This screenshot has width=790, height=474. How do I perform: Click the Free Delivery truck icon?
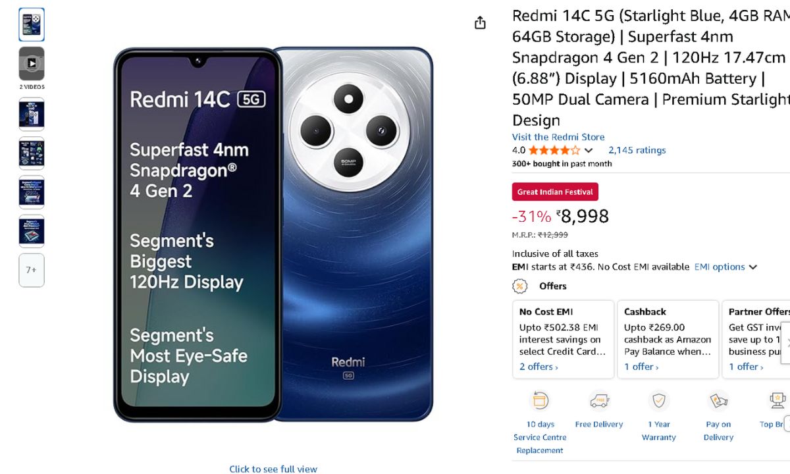599,400
